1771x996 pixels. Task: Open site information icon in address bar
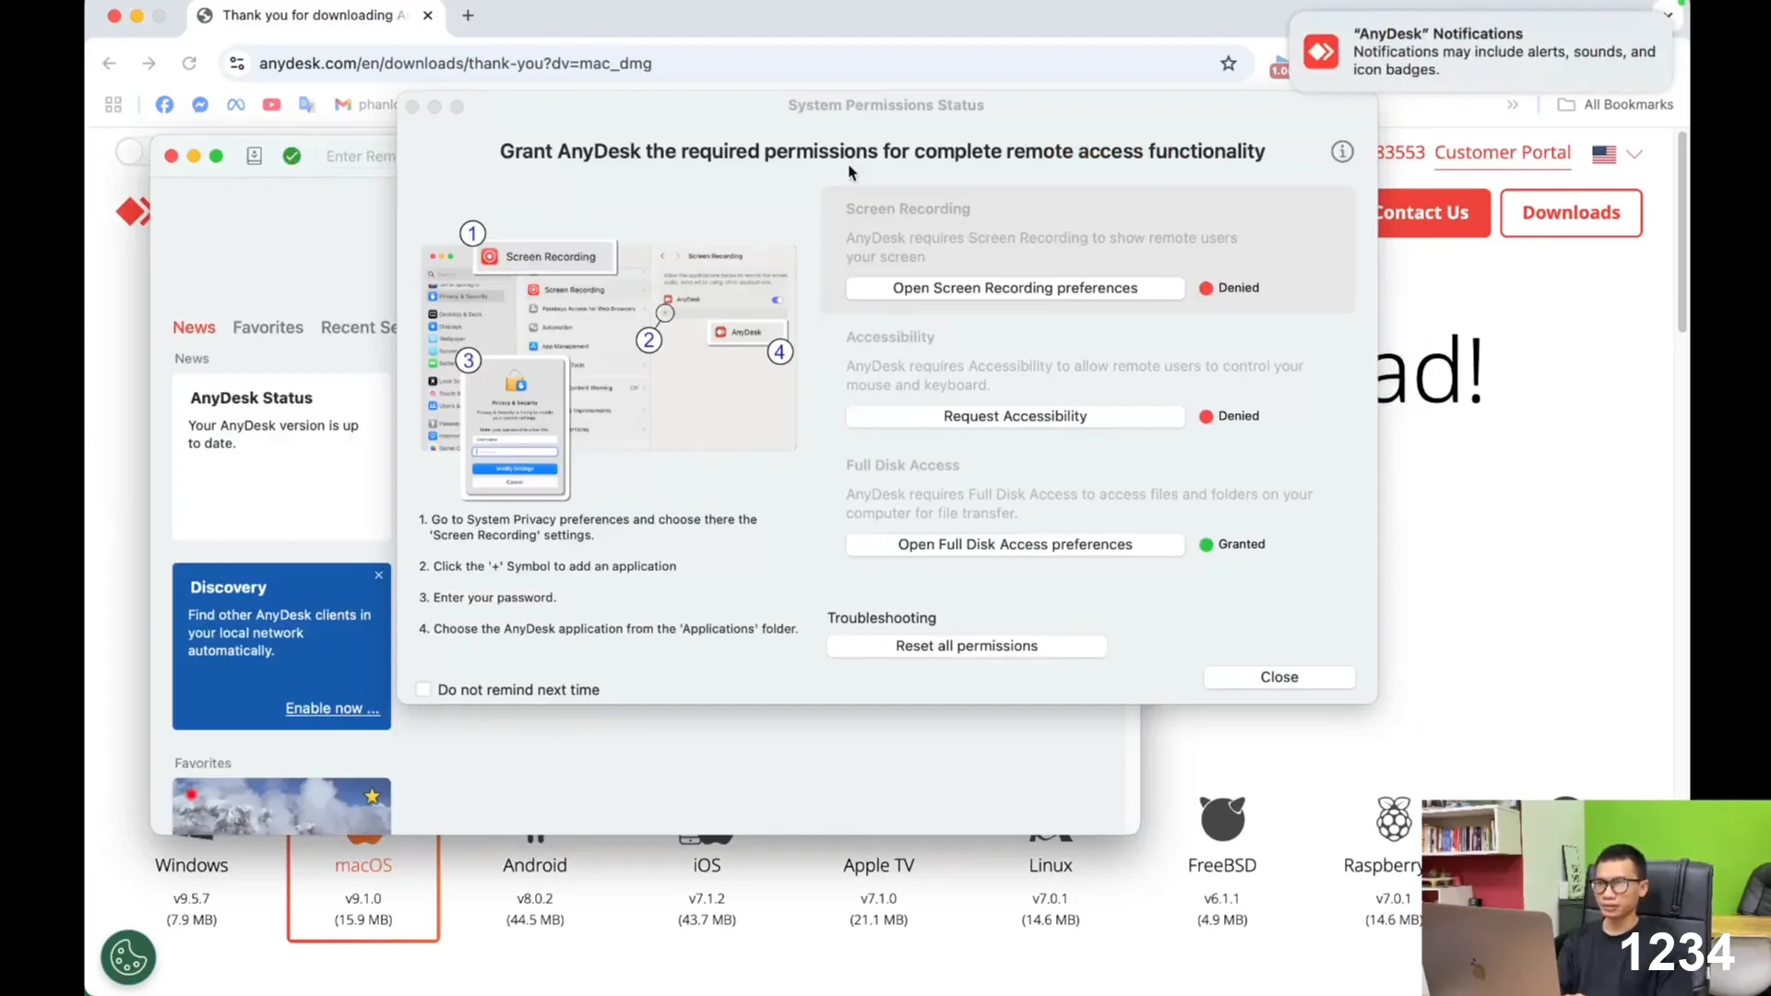(237, 63)
